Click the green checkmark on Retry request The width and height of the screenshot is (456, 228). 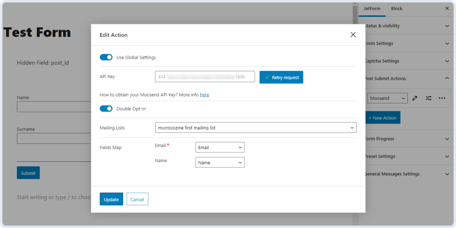click(x=268, y=77)
